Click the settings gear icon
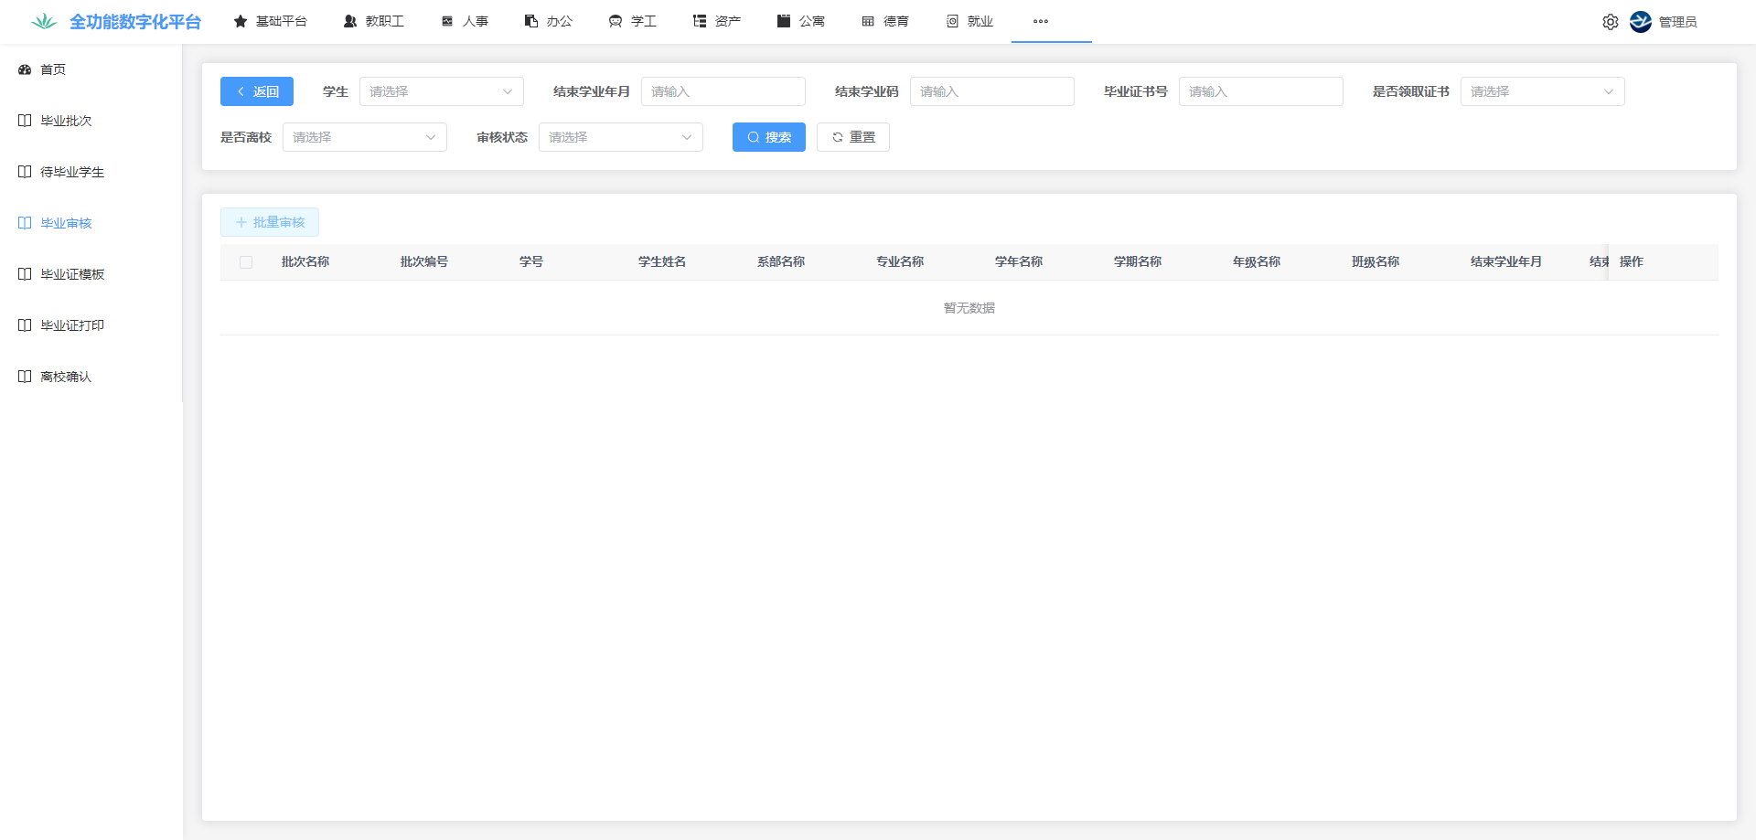This screenshot has width=1756, height=840. tap(1610, 22)
